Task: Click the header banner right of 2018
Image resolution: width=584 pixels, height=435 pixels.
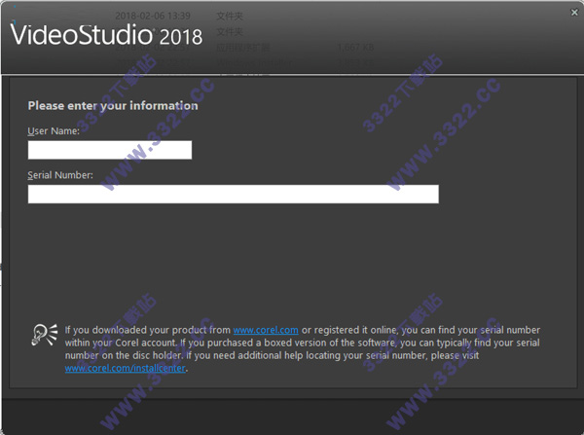Action: (389, 39)
